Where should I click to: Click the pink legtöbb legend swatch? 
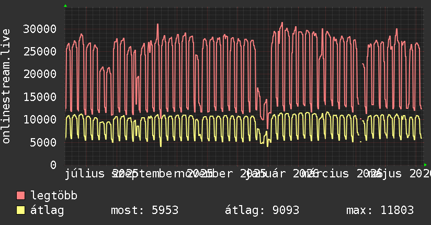pyautogui.click(x=20, y=196)
